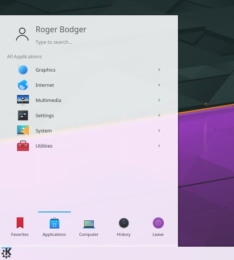Expand the Multimedia submenu arrow
Image resolution: width=234 pixels, height=260 pixels.
159,100
